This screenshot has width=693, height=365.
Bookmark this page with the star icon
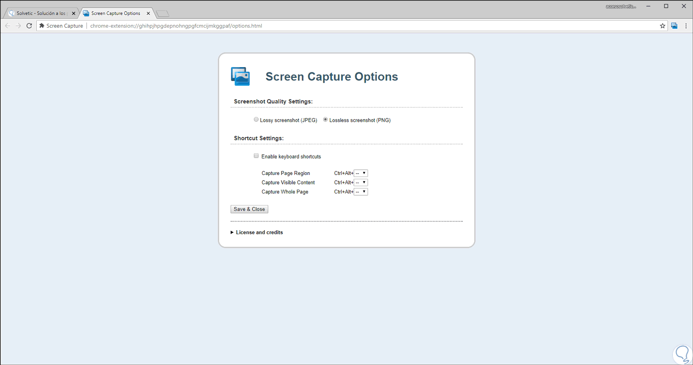click(662, 26)
